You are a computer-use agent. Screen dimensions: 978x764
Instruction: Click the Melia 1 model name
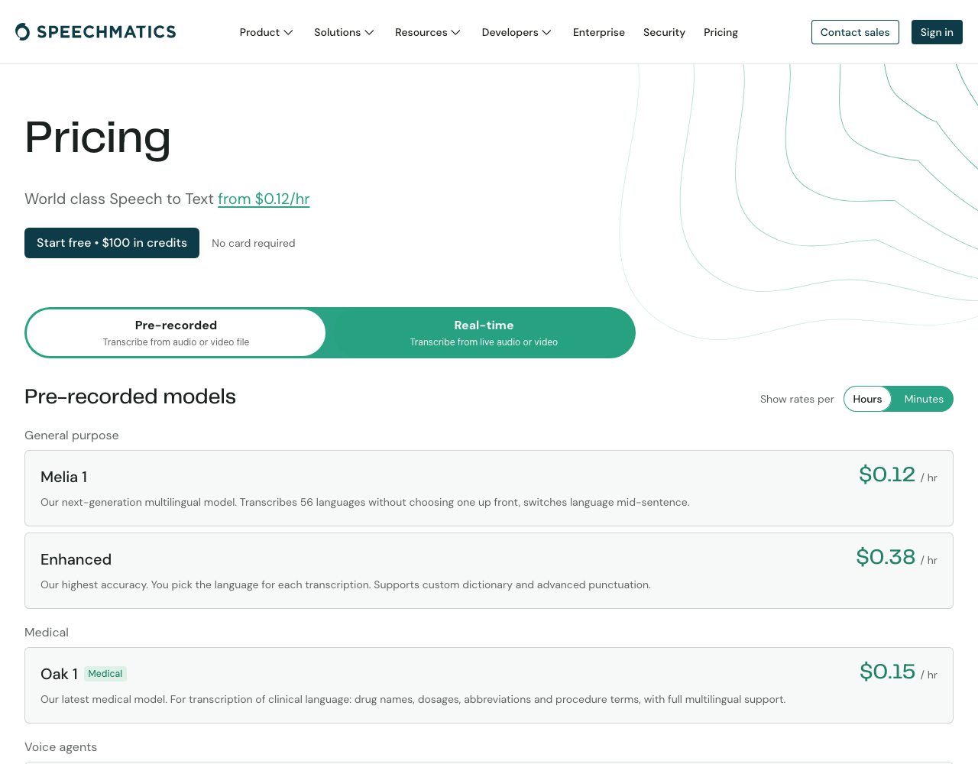[64, 477]
